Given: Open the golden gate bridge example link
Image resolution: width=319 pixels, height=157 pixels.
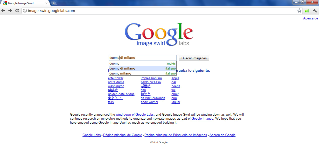Looking at the screenshot, I should 121,94.
